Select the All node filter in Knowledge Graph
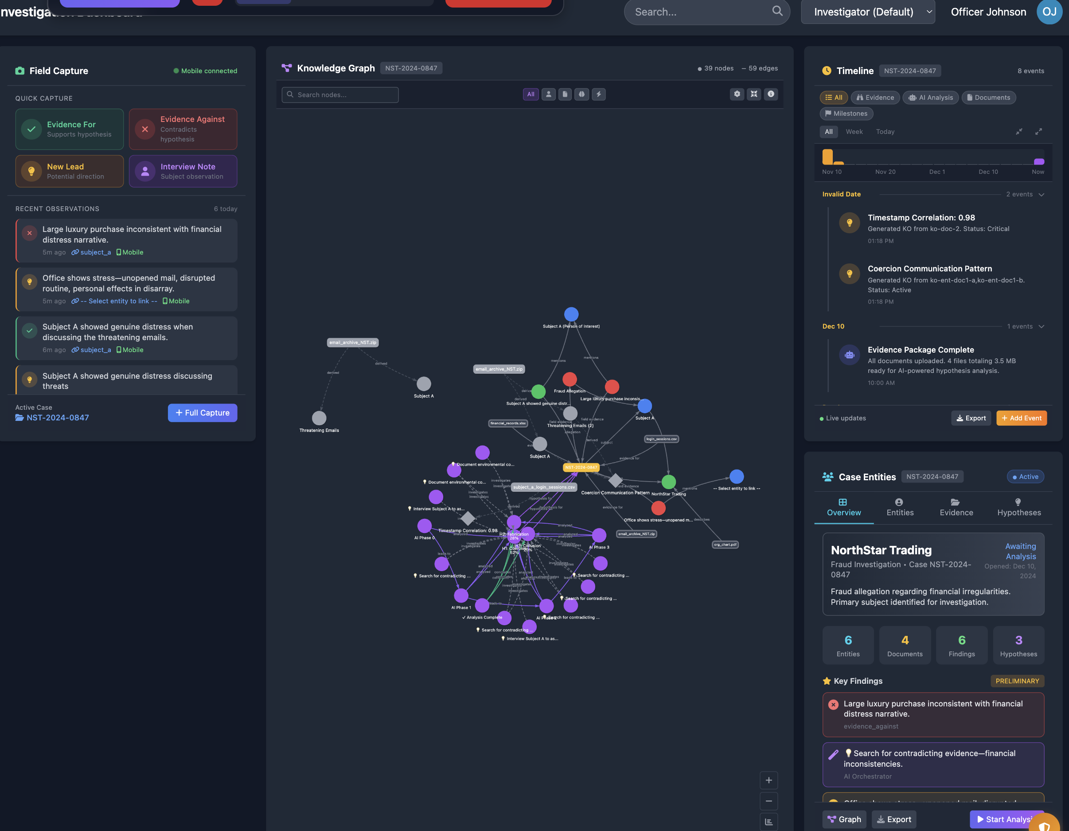This screenshot has width=1069, height=831. 531,94
